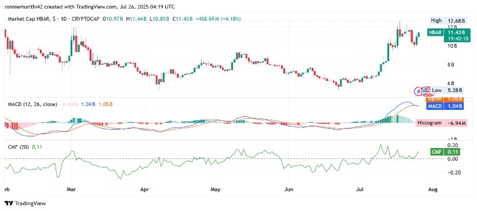Screen dimensions: 477x211
Task: Click the 0.20 CMF axis label
Action: (452, 145)
